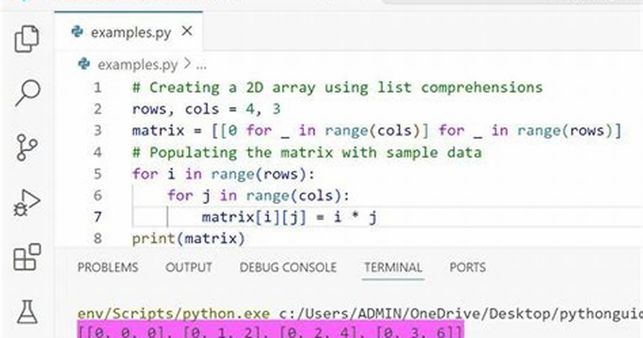
Task: Switch to the TERMINAL panel tab
Action: [393, 267]
